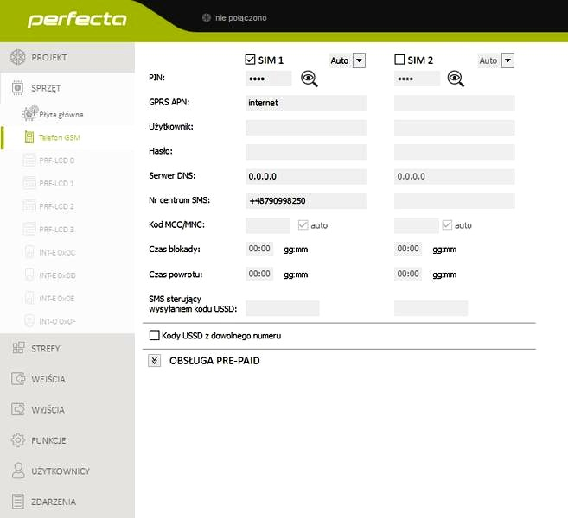
Task: Click SIM 1 Czas blokady field
Action: coord(259,249)
